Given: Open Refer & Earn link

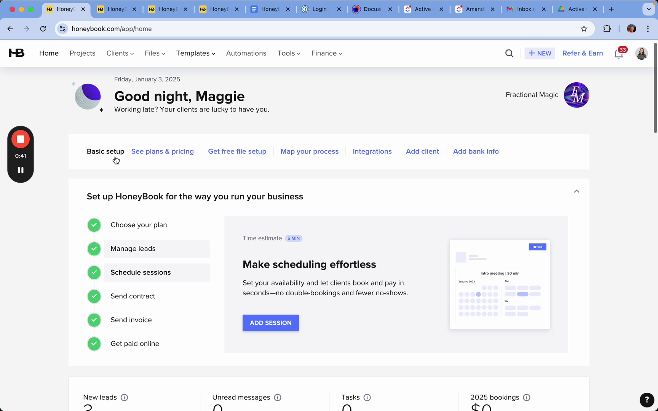Looking at the screenshot, I should 583,53.
